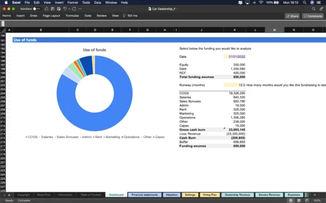
Task: Click the next sheet tab arrow
Action: pos(9,195)
